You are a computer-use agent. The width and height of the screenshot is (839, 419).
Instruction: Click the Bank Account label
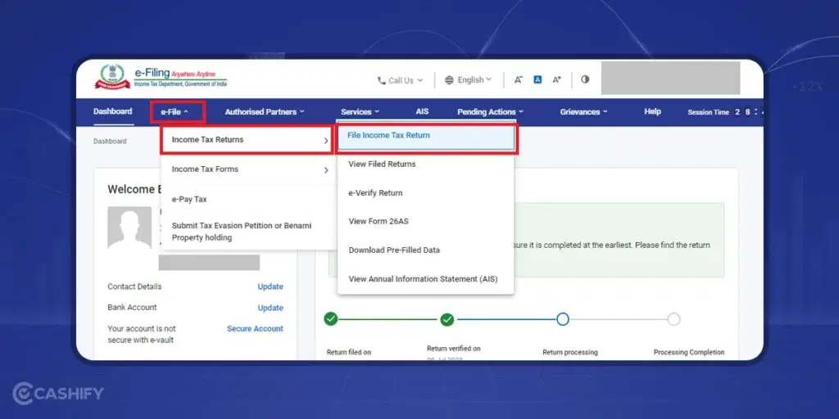(132, 308)
